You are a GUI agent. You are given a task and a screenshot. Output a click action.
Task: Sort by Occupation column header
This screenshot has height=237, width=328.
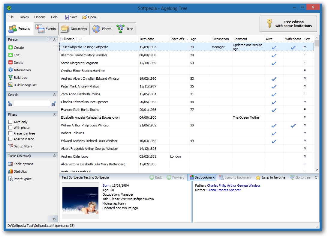(221, 39)
